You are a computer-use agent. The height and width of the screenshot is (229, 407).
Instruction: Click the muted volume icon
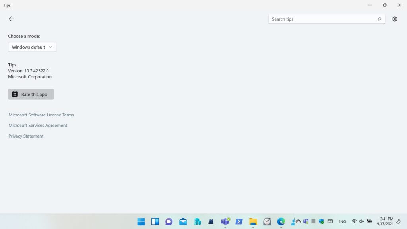[x=361, y=221]
